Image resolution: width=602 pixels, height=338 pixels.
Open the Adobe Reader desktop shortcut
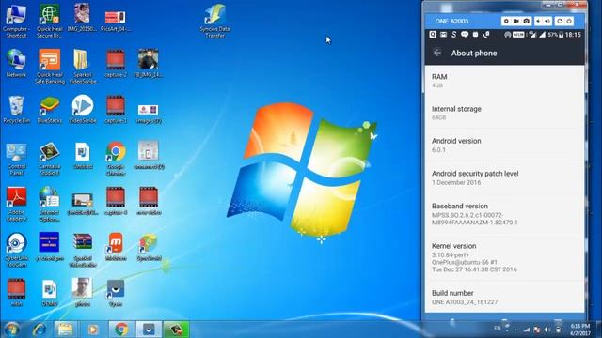click(x=16, y=205)
